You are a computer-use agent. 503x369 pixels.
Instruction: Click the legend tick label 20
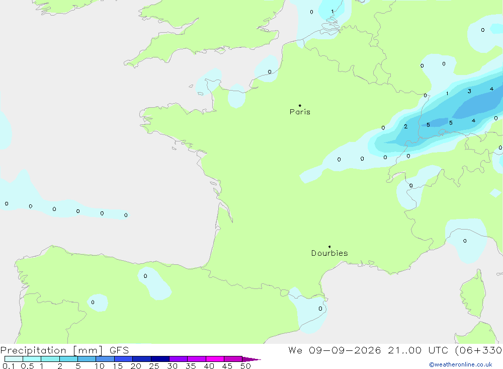(136, 366)
